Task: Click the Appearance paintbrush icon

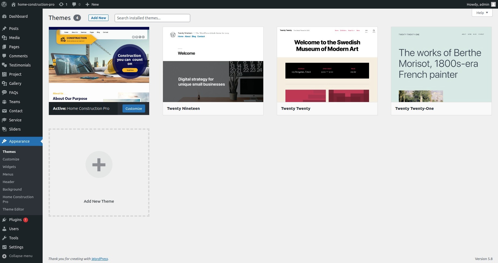Action: 4,141
